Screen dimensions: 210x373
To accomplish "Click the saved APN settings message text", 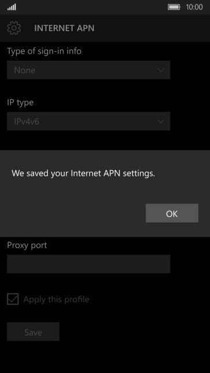I will coord(83,173).
